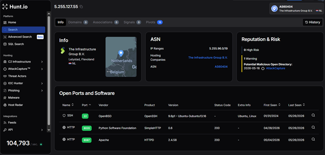Click the AttackCapture crosshair icon in sidebar
This screenshot has width=325, height=155.
[5, 69]
